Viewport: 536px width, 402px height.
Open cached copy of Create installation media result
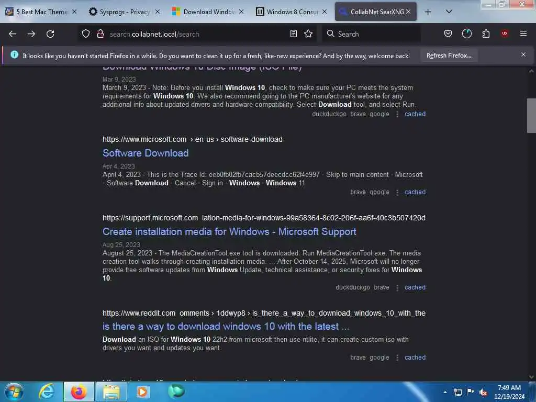415,287
